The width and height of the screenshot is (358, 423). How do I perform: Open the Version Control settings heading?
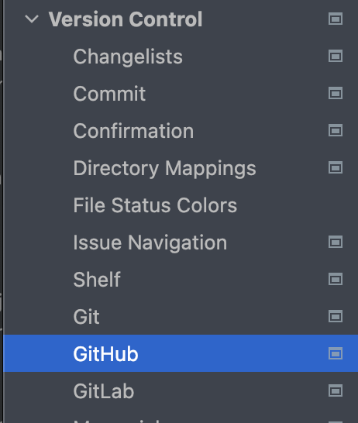point(126,19)
